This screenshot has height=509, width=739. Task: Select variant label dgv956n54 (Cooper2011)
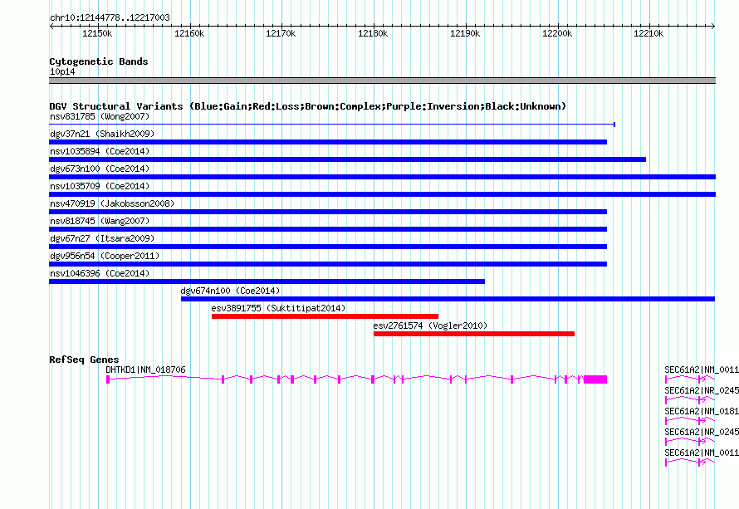click(x=105, y=256)
